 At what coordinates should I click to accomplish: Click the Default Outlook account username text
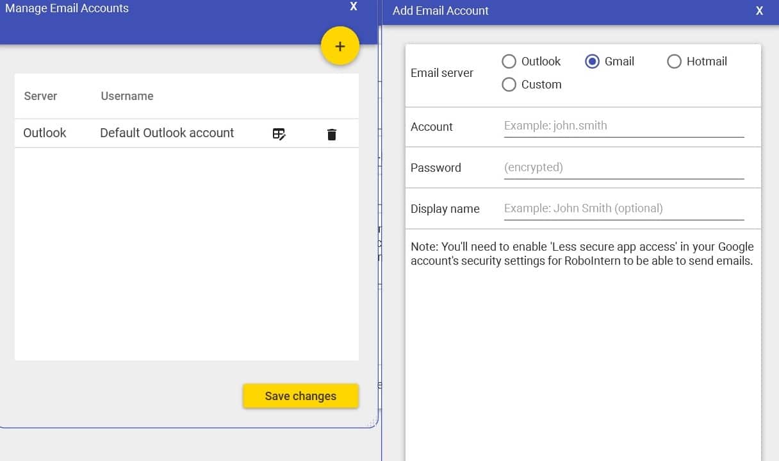pos(167,133)
